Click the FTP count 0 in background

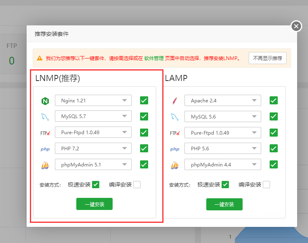tap(12, 60)
